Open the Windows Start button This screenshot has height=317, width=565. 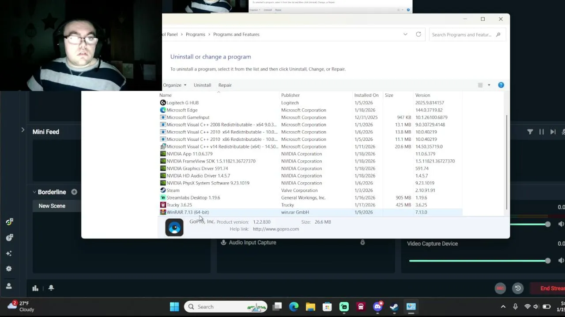pyautogui.click(x=174, y=307)
